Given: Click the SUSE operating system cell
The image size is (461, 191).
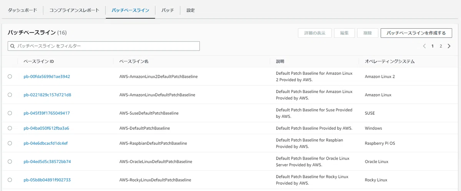Looking at the screenshot, I should (370, 113).
